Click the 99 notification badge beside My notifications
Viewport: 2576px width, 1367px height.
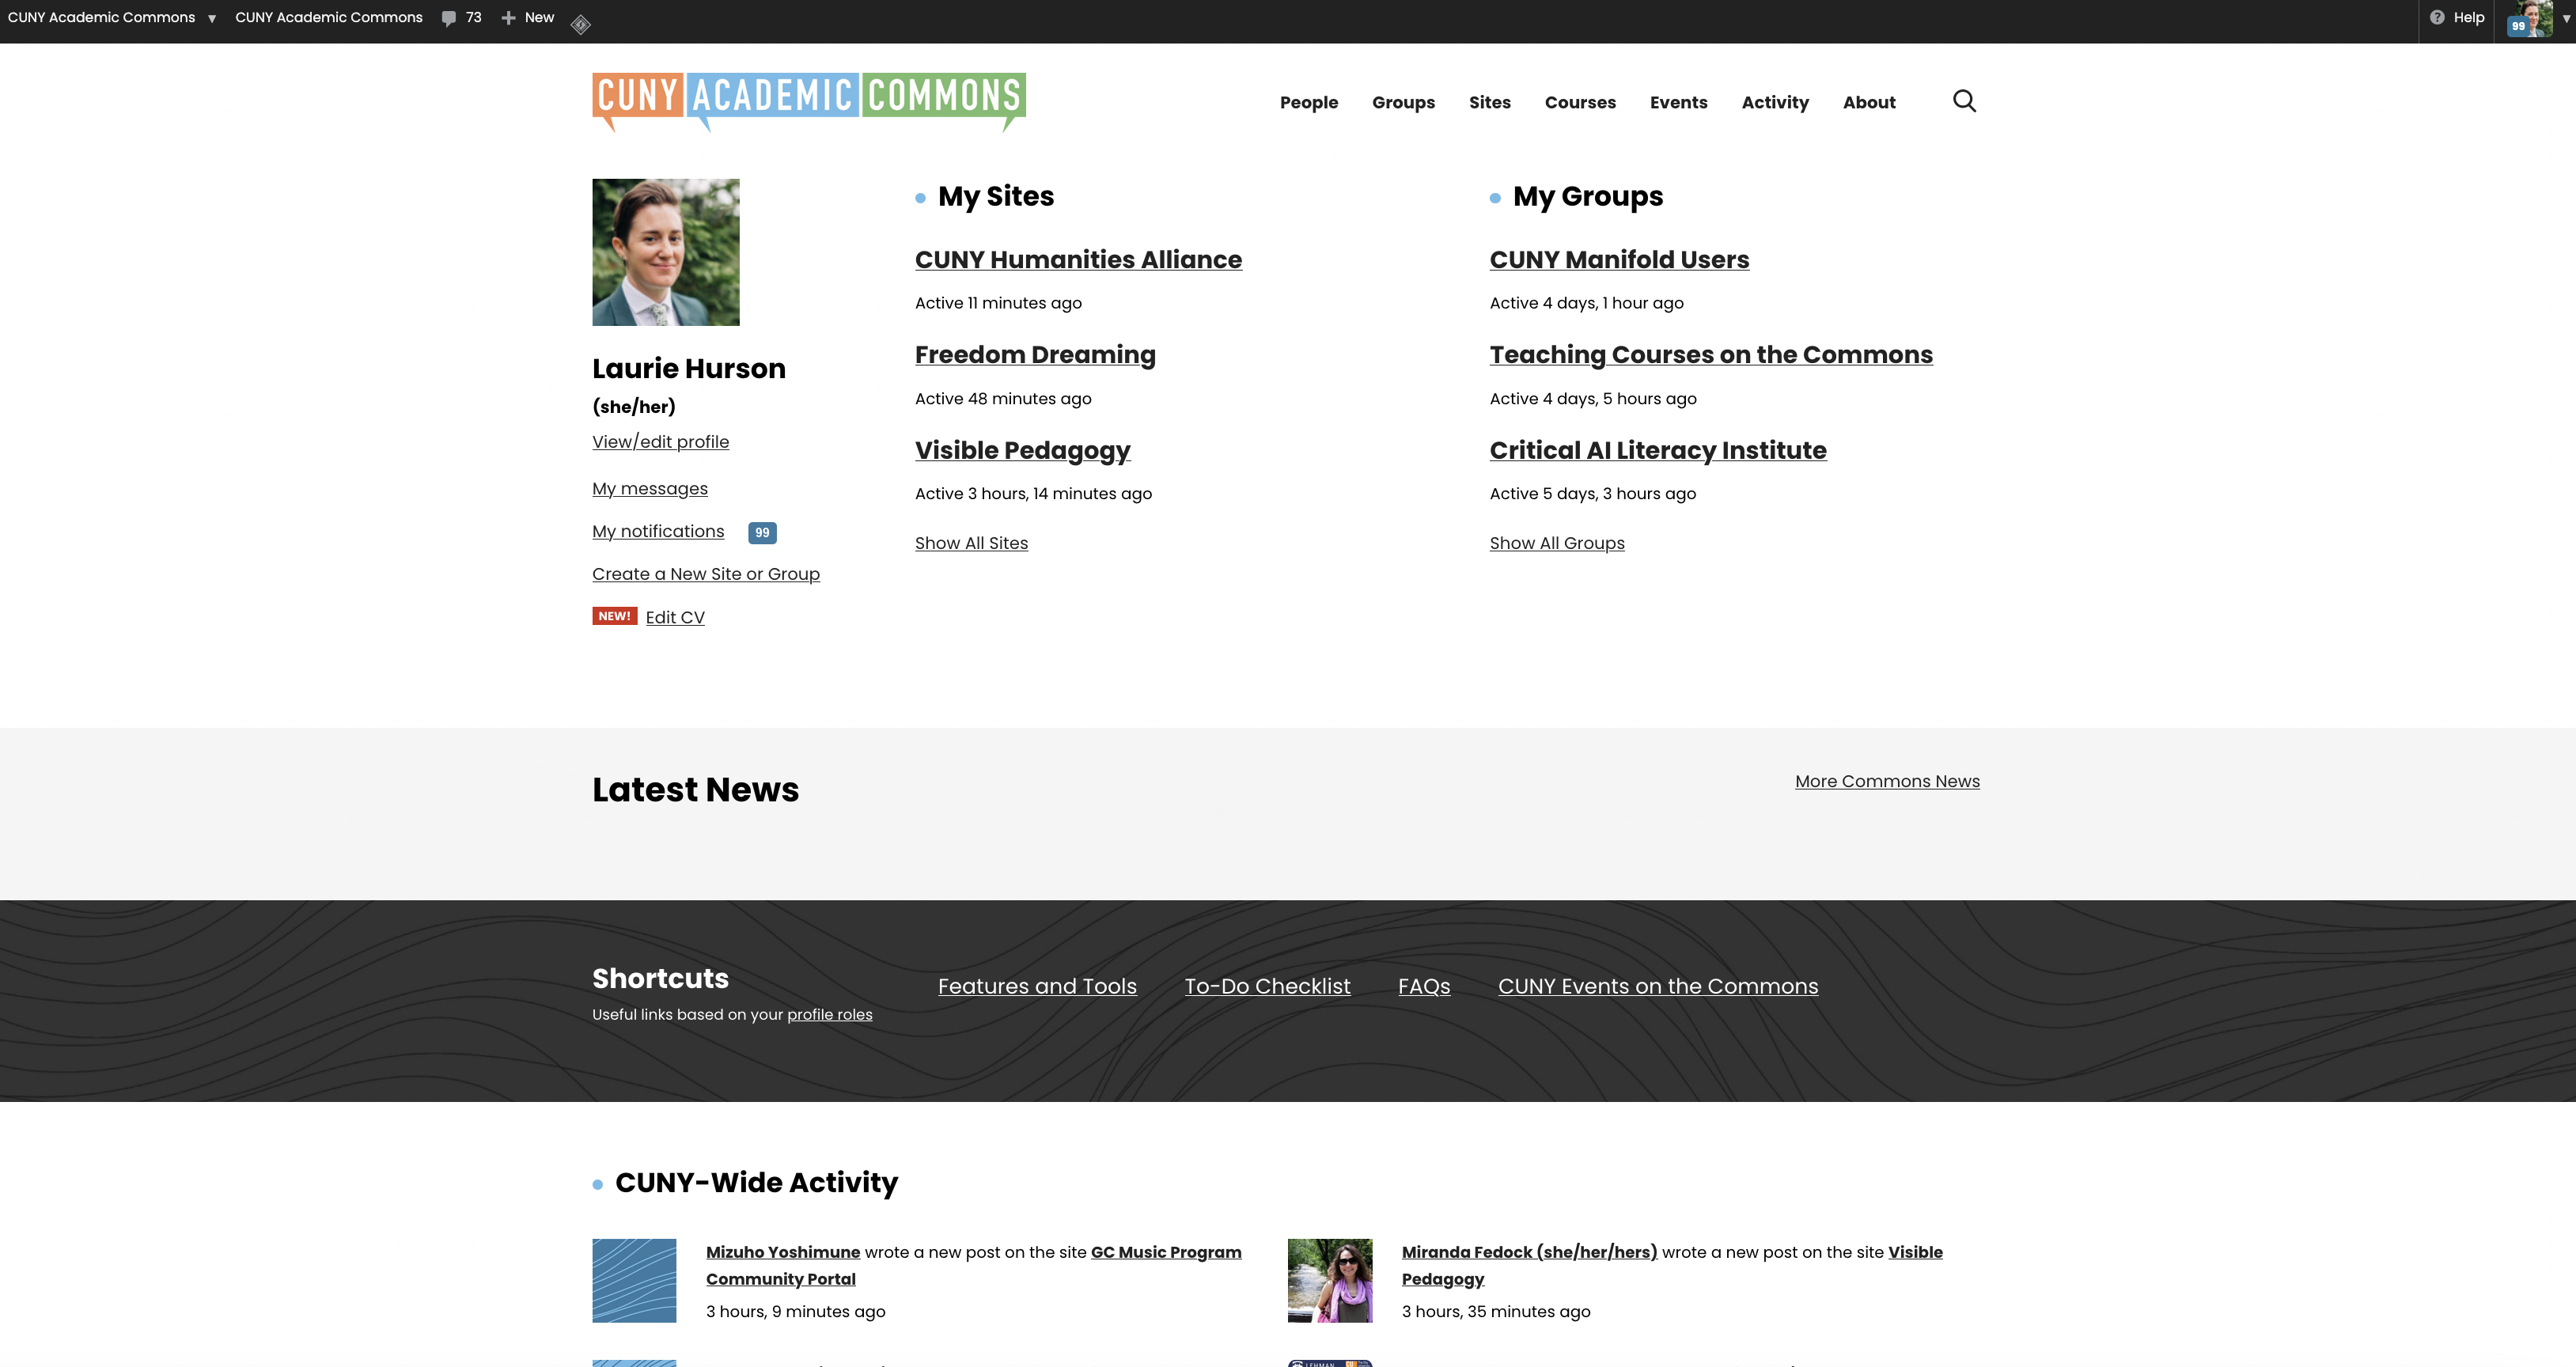pos(762,533)
